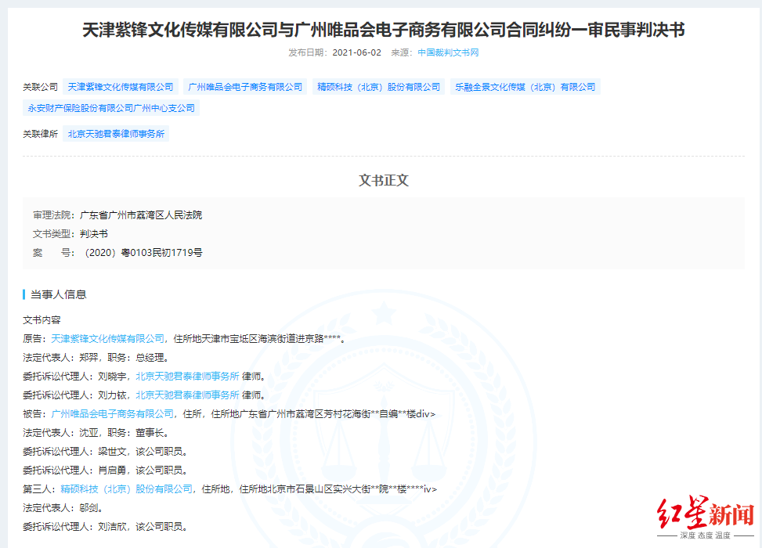
Task: Click the 当事人信息 section heading
Action: [x=58, y=294]
